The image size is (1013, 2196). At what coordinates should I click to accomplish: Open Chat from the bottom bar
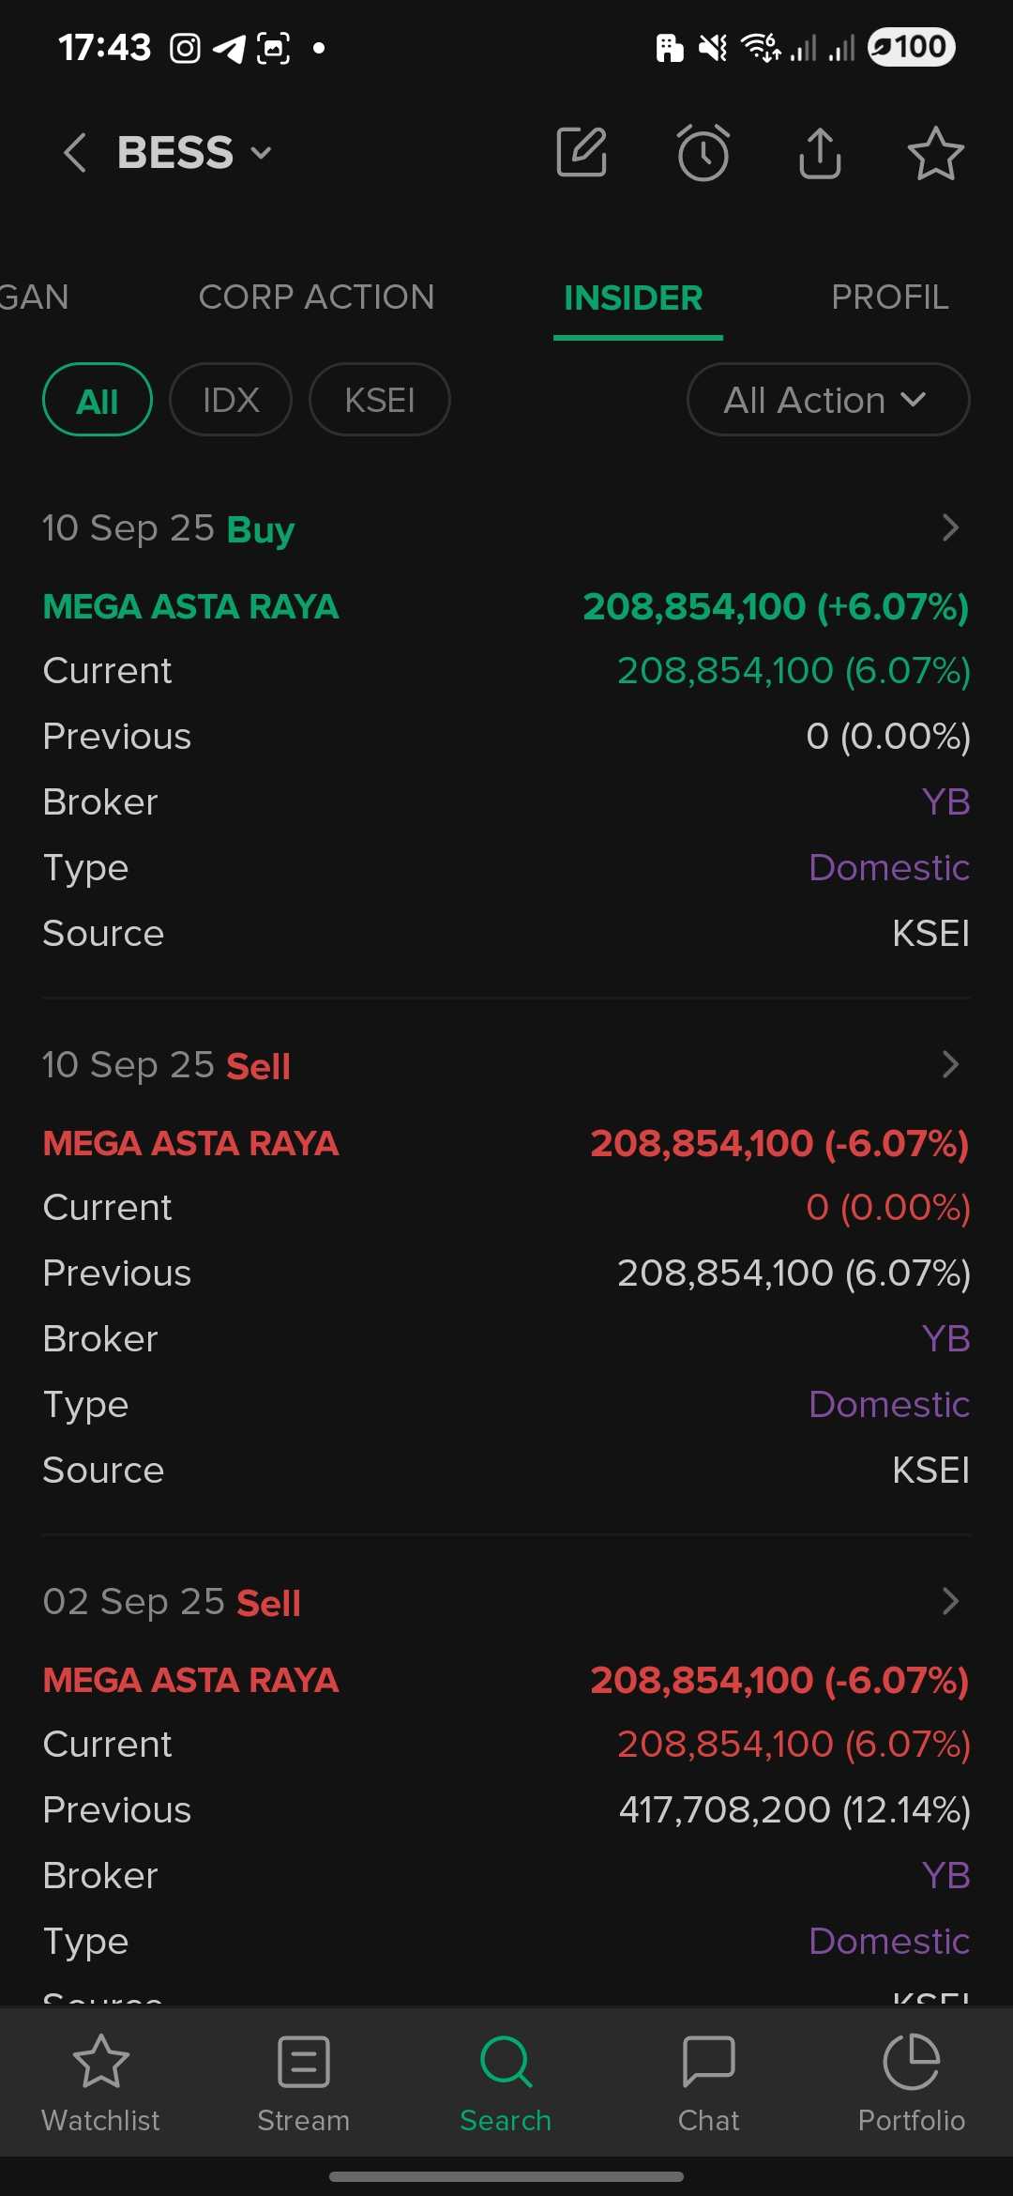coord(708,2081)
